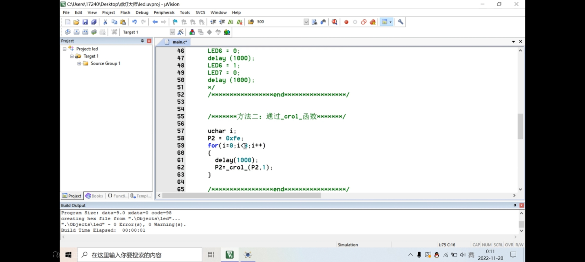Click the editor vertical scrollbar thumb
585x262 pixels.
(x=520, y=126)
